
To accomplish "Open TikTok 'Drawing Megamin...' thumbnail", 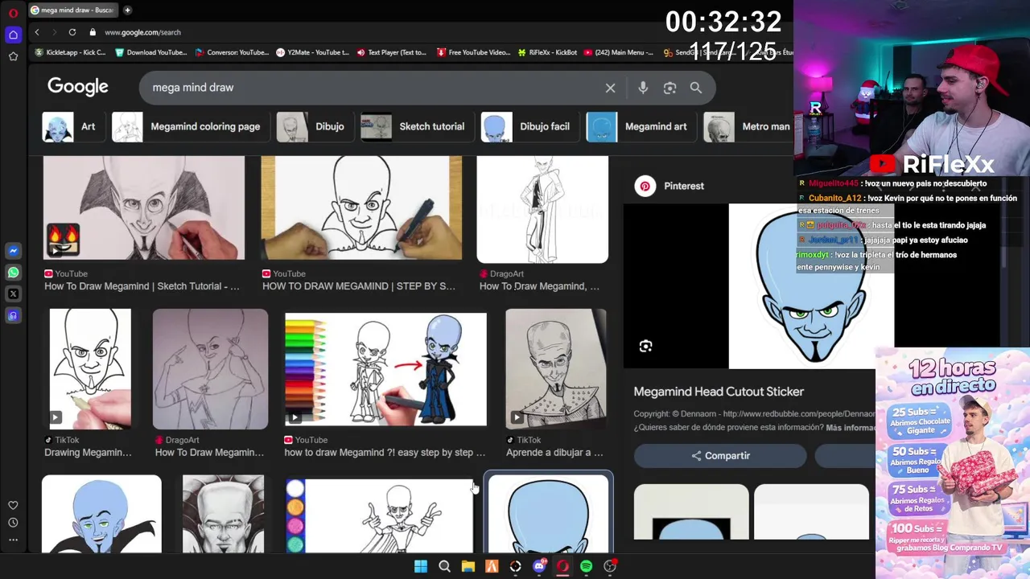I will pyautogui.click(x=90, y=369).
